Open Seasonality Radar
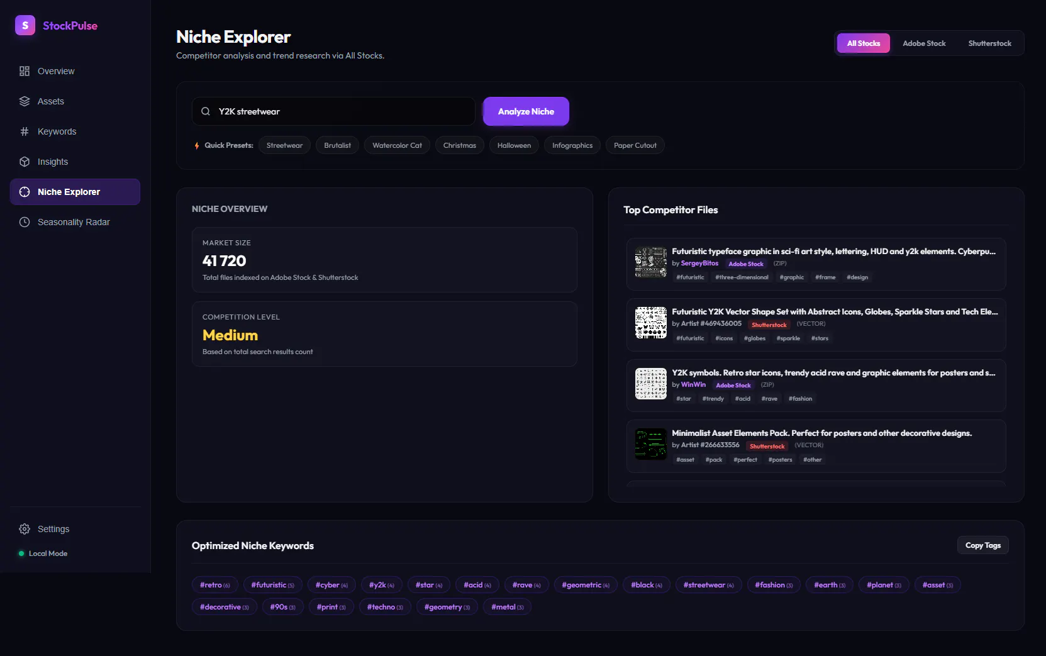Viewport: 1046px width, 656px height. click(75, 222)
